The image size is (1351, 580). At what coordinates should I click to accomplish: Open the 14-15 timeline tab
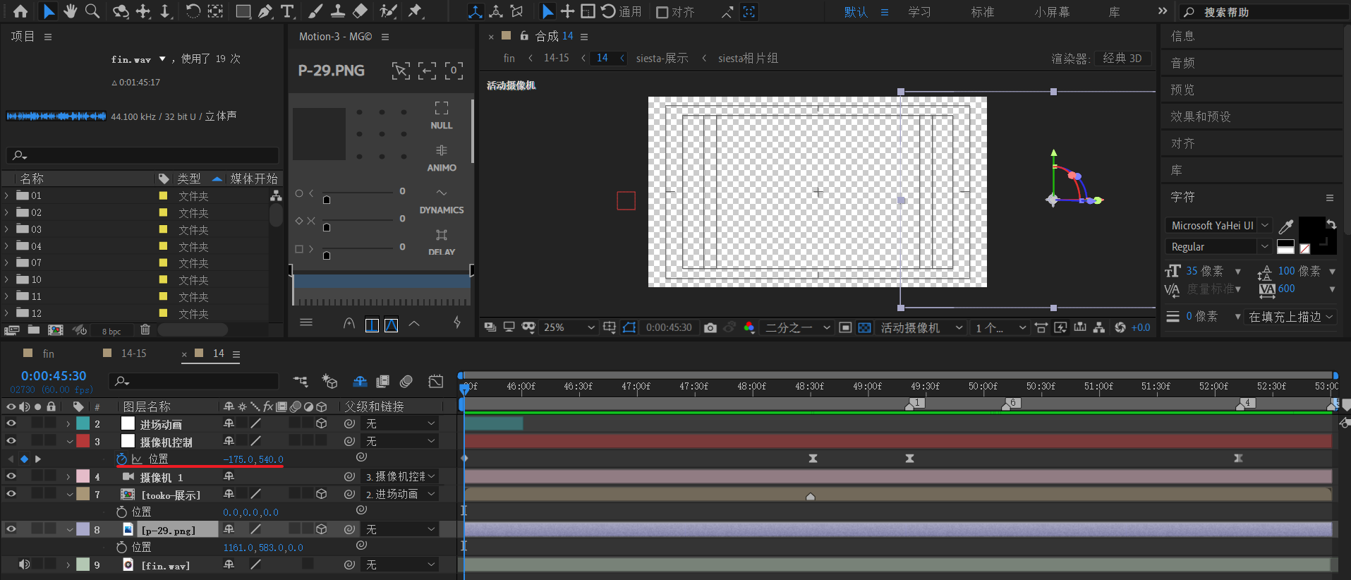[134, 354]
